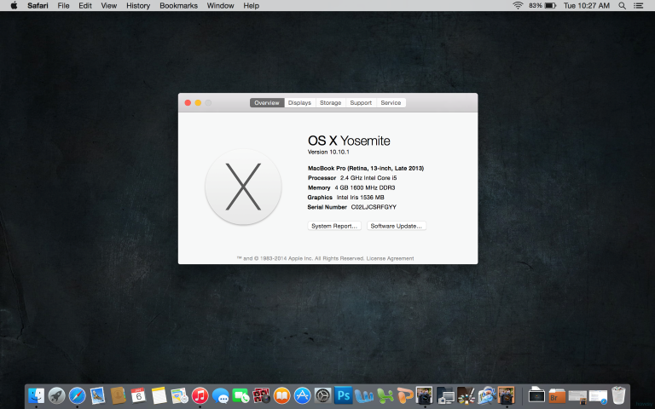
Task: Click MacBook Pro (Retina, 13-inch, Late 2013)
Action: [366, 168]
